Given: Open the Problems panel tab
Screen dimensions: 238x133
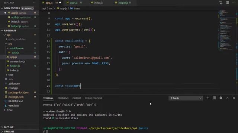Looking at the screenshot, I should [x=63, y=98].
